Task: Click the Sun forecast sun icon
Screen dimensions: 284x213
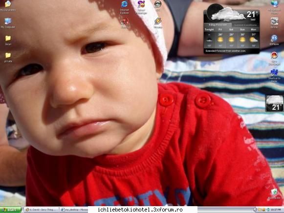Action: 242,40
